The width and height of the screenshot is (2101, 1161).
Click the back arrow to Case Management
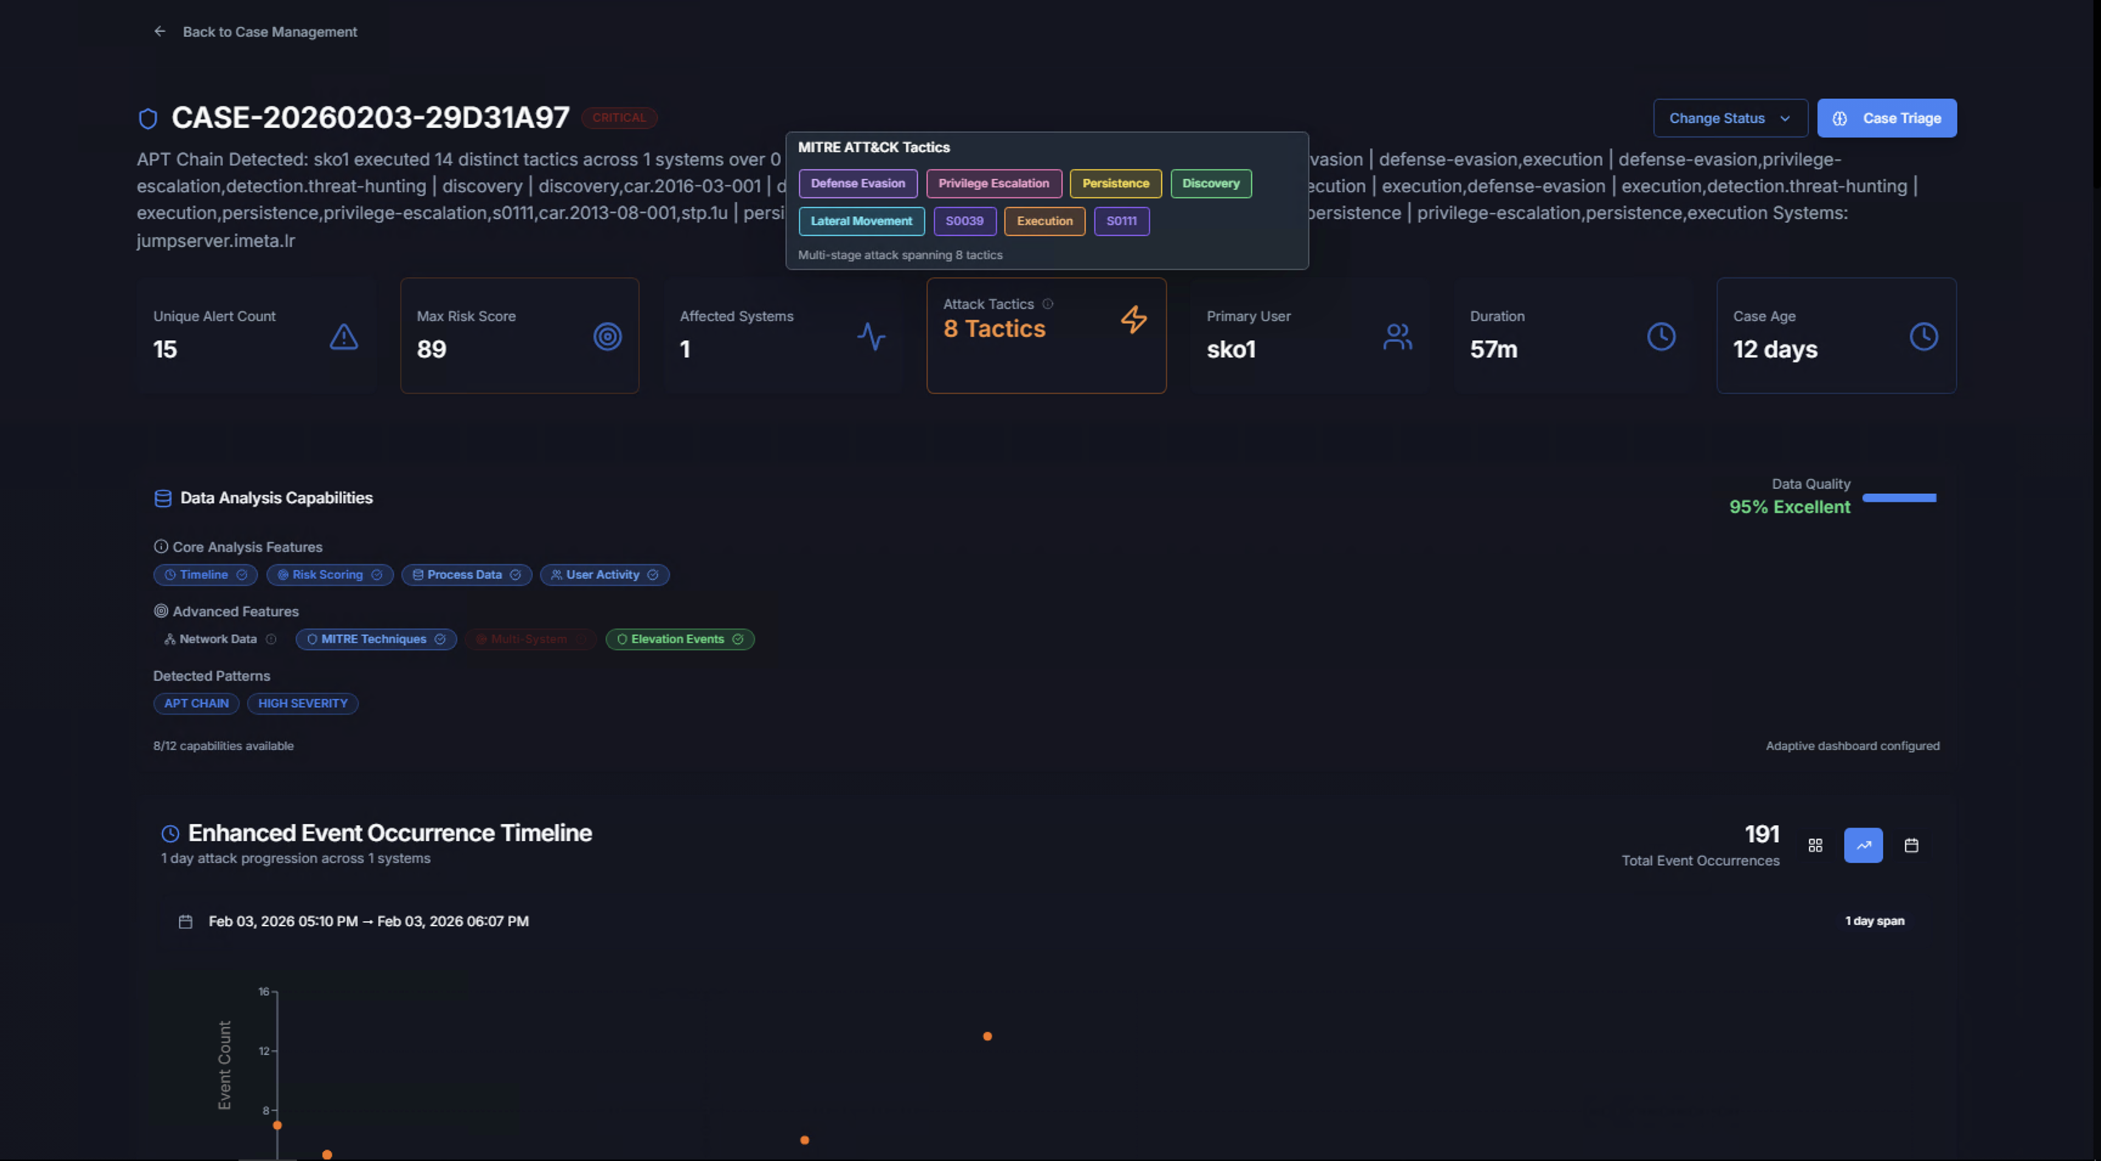[x=160, y=32]
